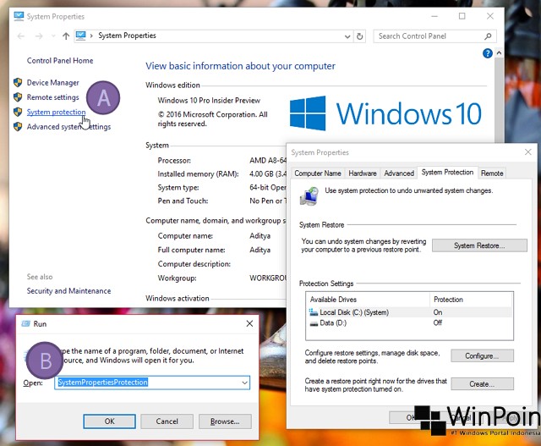The image size is (541, 446).
Task: Expand the address bar history dropdown
Action: pyautogui.click(x=347, y=36)
